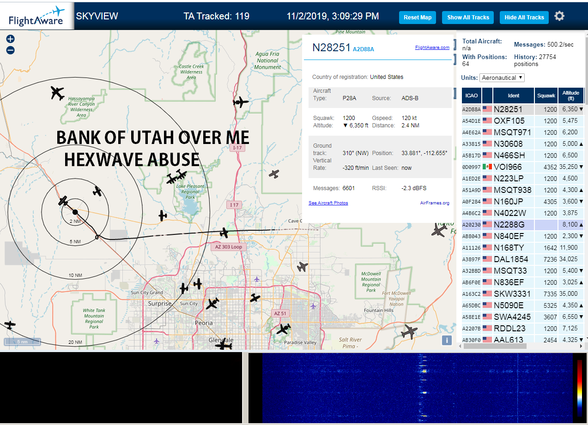Sort table by Altitude (ft) column header

(571, 96)
